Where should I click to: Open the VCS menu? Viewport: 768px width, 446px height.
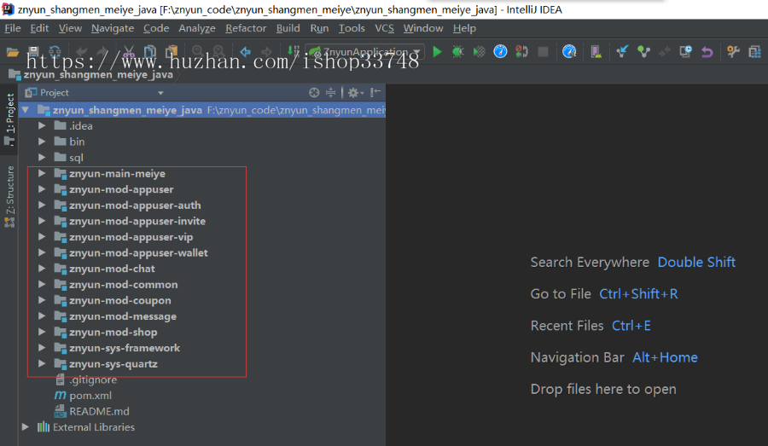385,28
